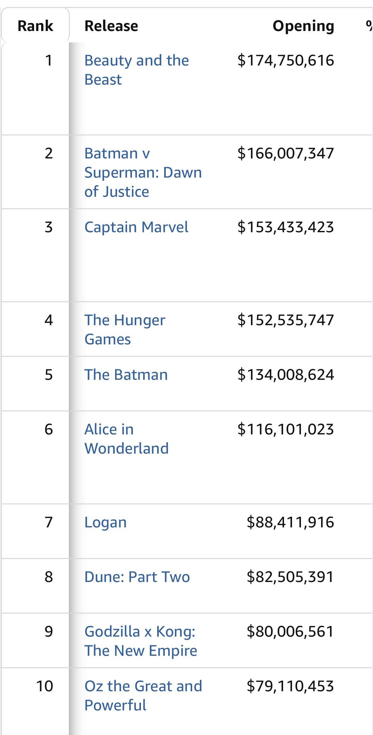Sort by the Release column header
This screenshot has width=373, height=735.
(111, 26)
